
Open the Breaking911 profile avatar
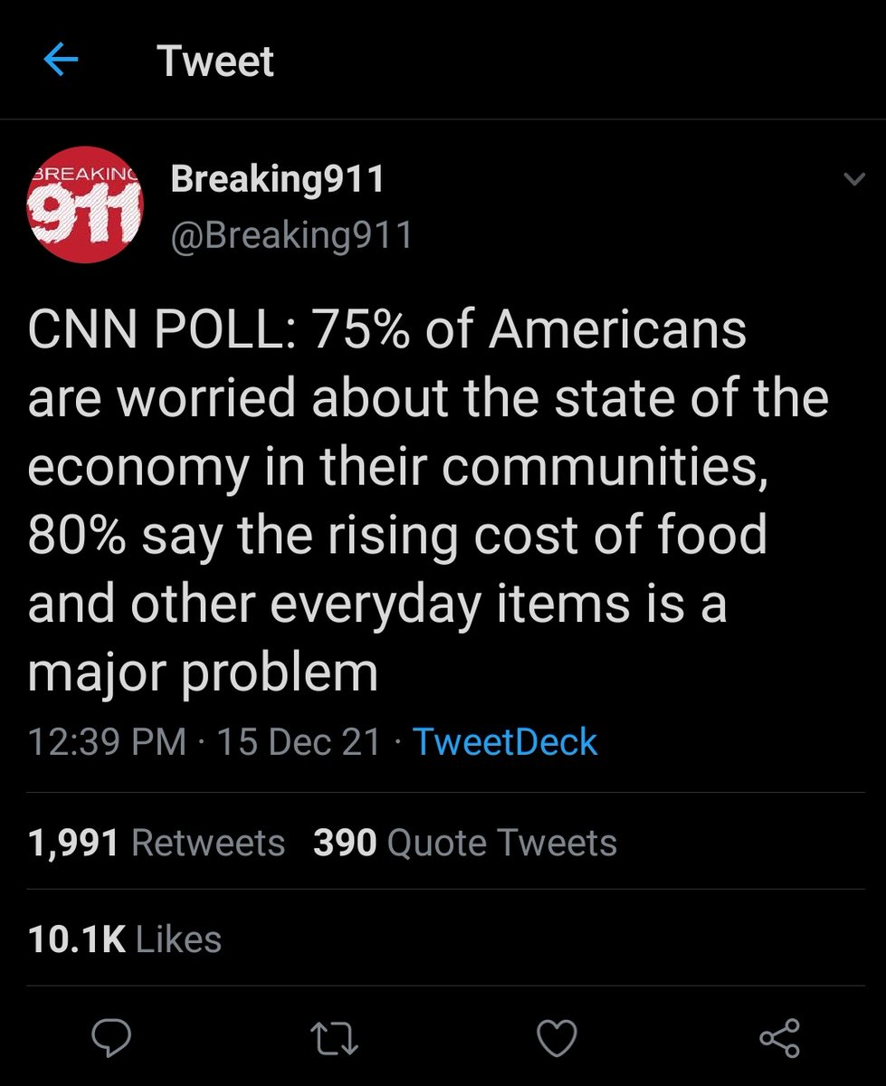click(84, 205)
